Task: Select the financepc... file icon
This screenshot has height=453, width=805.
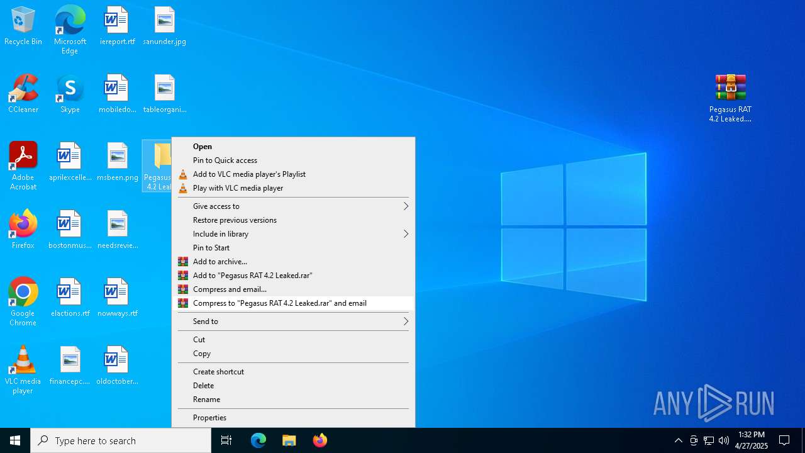Action: [x=70, y=366]
